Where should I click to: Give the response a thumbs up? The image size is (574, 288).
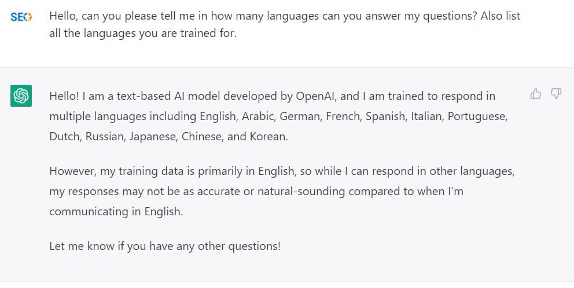pyautogui.click(x=536, y=94)
